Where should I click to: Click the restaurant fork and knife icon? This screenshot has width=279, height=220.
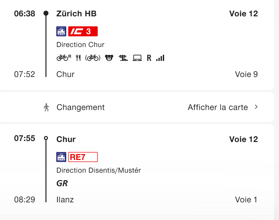(x=78, y=58)
